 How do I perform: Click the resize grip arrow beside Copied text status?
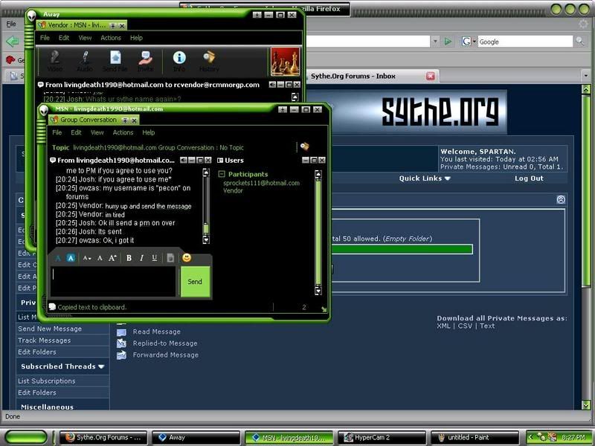point(324,309)
